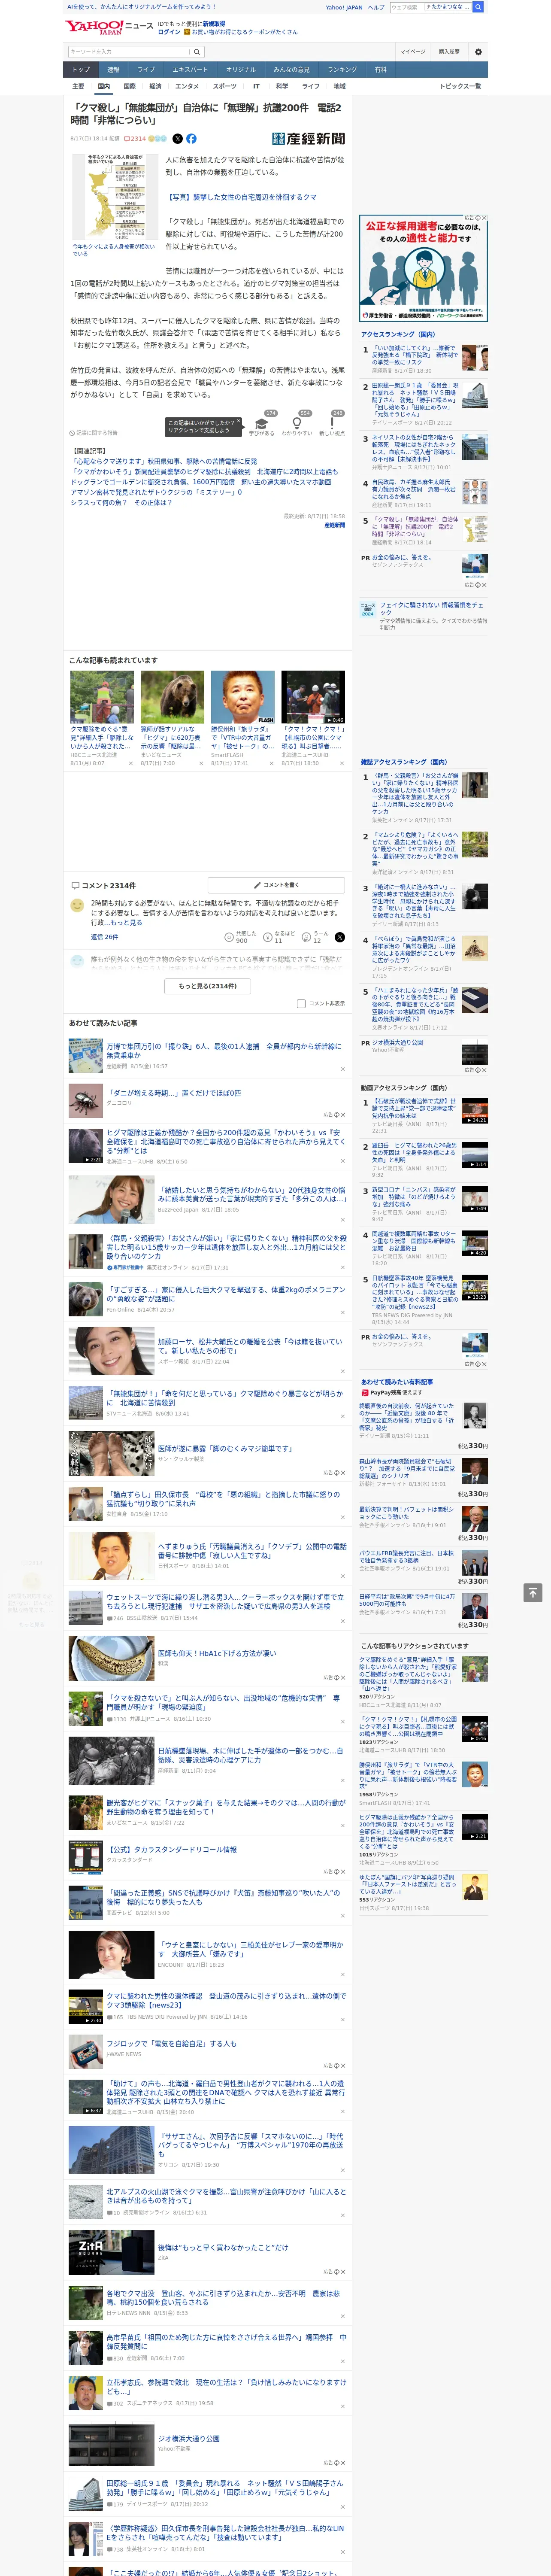551x2576 pixels.
Task: Select the ランキング navigation tab
Action: coord(342,70)
